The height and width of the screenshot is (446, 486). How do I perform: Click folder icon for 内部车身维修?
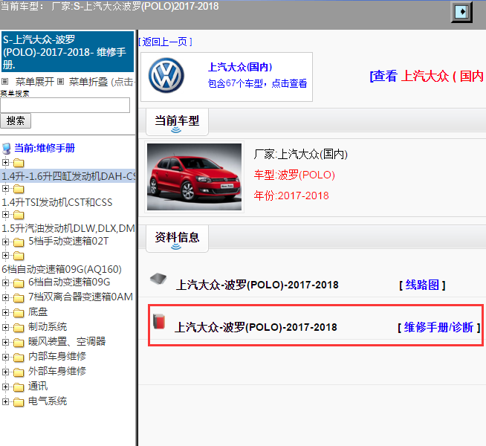pos(19,358)
